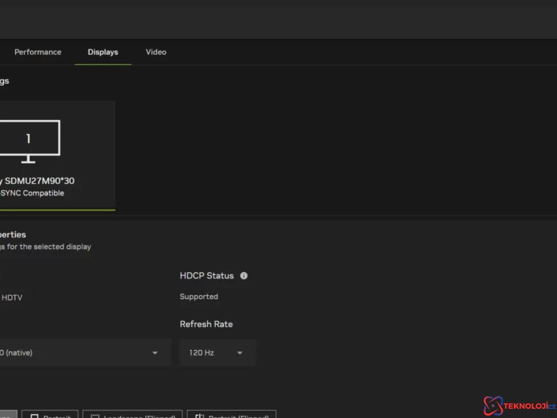Click the resolution dropdown chevron
The width and height of the screenshot is (557, 418).
click(x=154, y=353)
